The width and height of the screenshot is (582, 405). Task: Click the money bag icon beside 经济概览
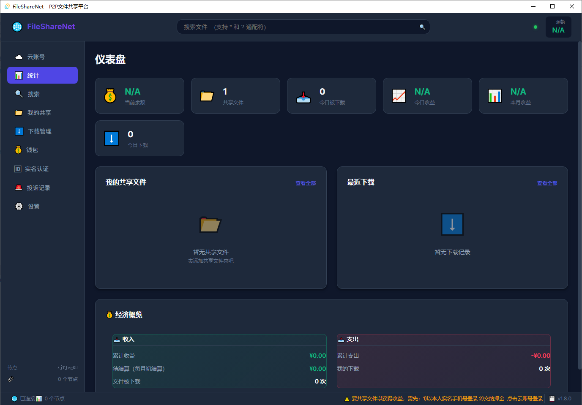click(109, 315)
